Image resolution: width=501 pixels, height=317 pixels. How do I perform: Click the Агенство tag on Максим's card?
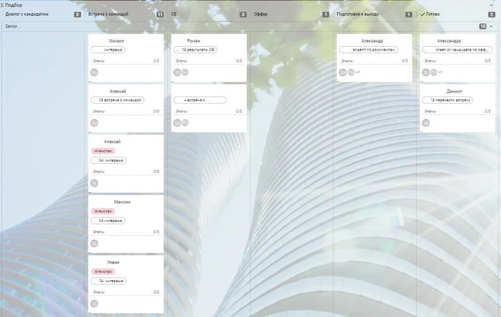pos(103,211)
